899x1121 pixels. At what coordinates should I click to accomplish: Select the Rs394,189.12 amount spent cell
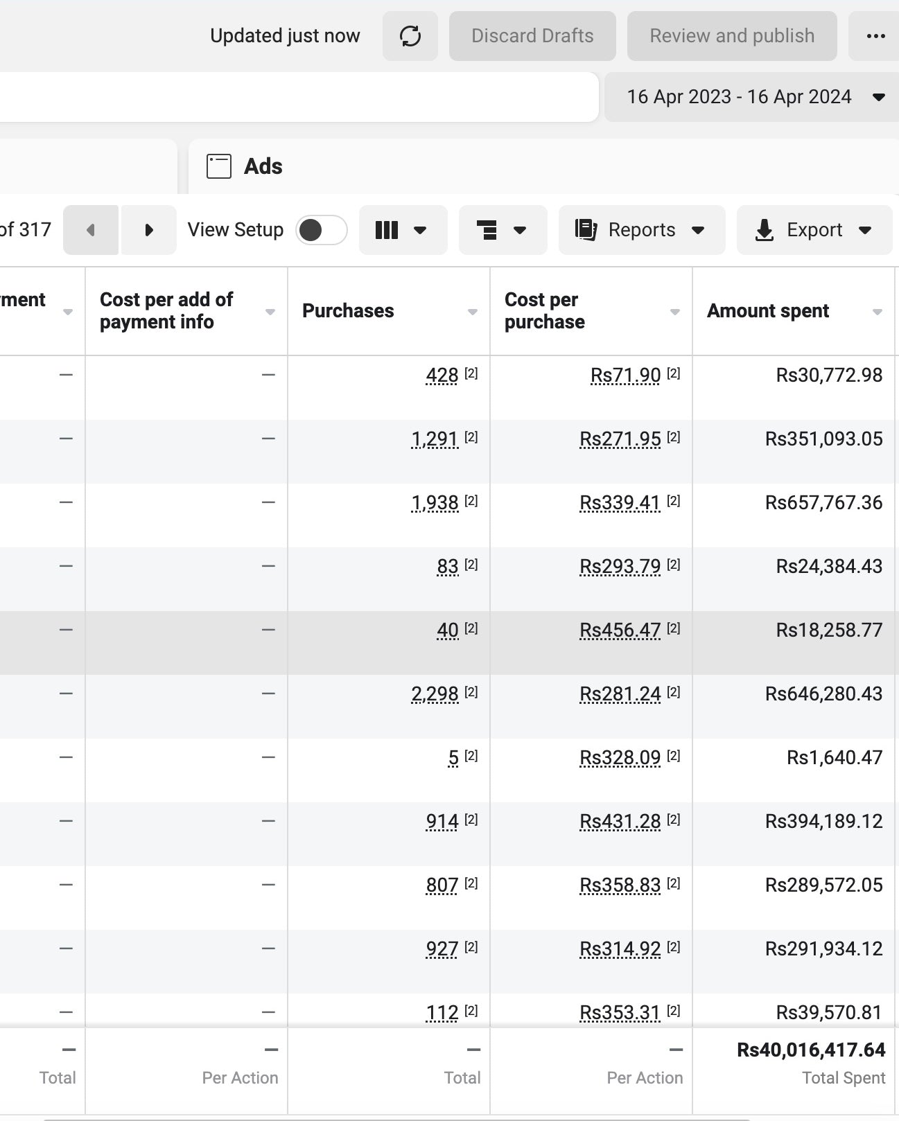pyautogui.click(x=794, y=834)
